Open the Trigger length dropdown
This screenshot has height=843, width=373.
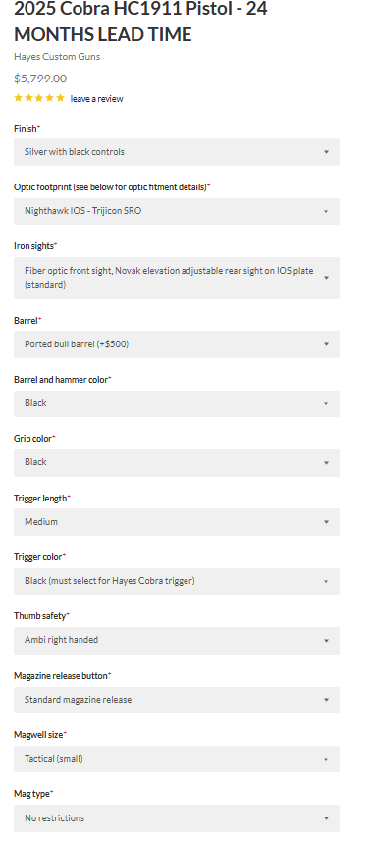tap(177, 522)
